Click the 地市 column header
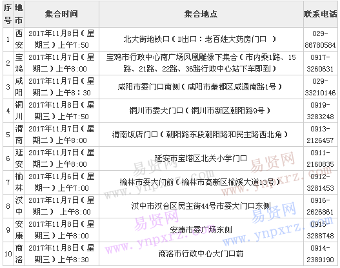Image resolution: width=340 pixels, height=268 pixels. pyautogui.click(x=19, y=14)
